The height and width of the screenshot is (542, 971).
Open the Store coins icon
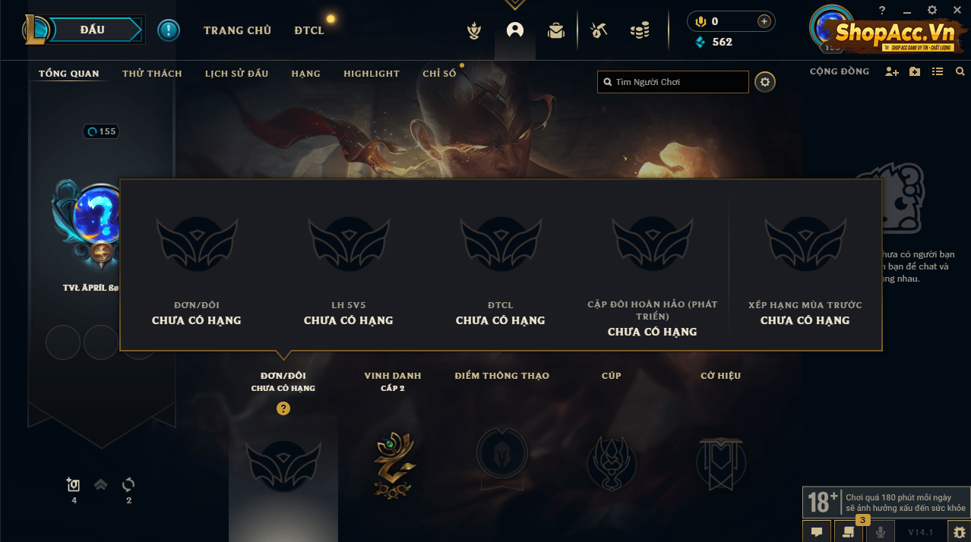click(x=640, y=30)
